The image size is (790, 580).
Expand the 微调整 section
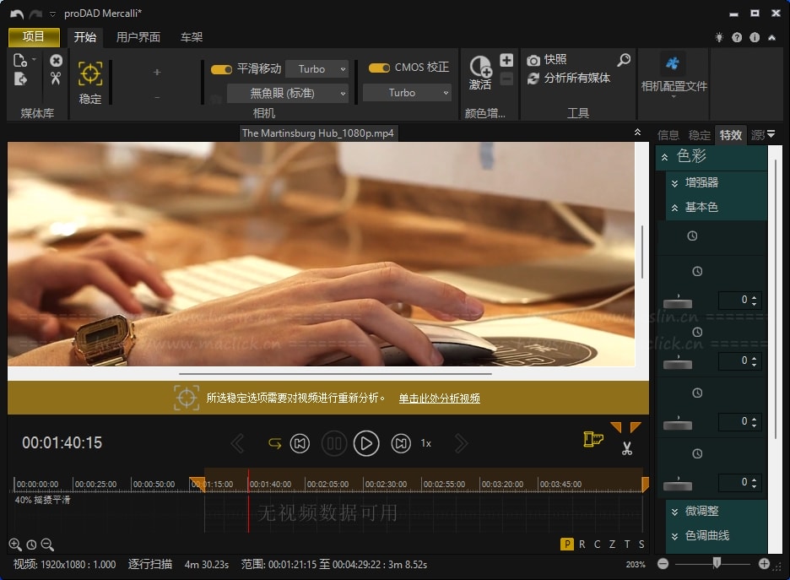pos(674,512)
